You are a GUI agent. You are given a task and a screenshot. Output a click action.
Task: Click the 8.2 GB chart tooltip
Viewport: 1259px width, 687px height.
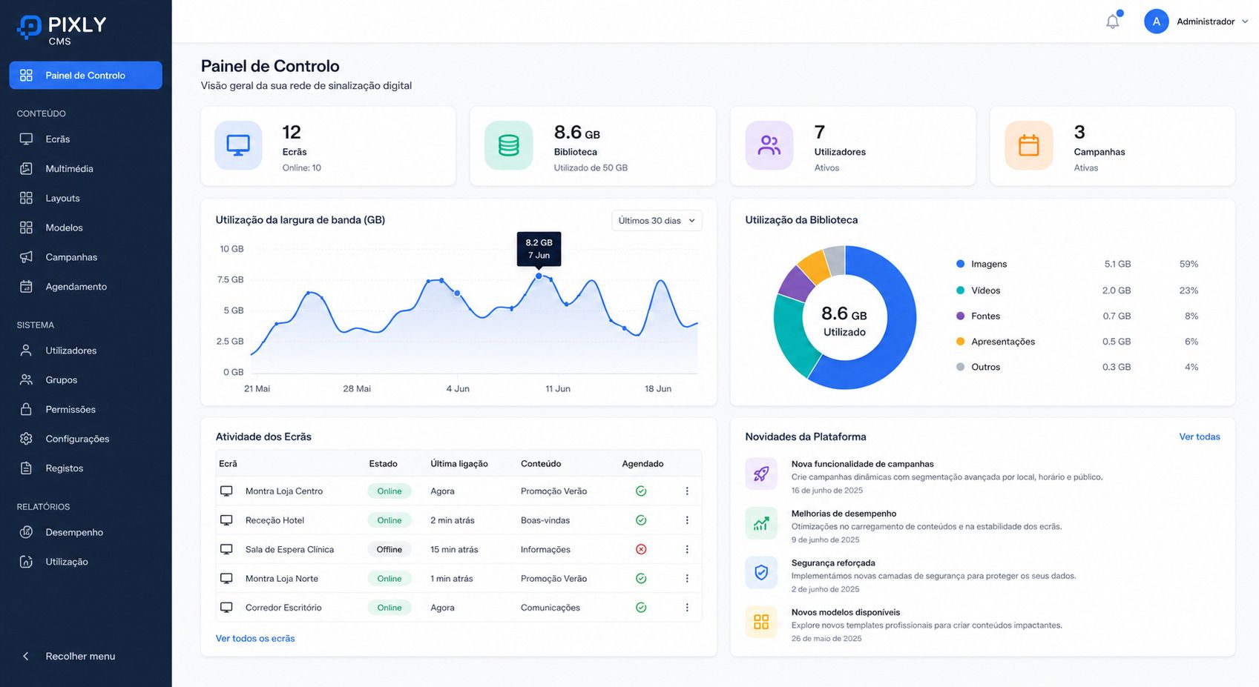539,249
